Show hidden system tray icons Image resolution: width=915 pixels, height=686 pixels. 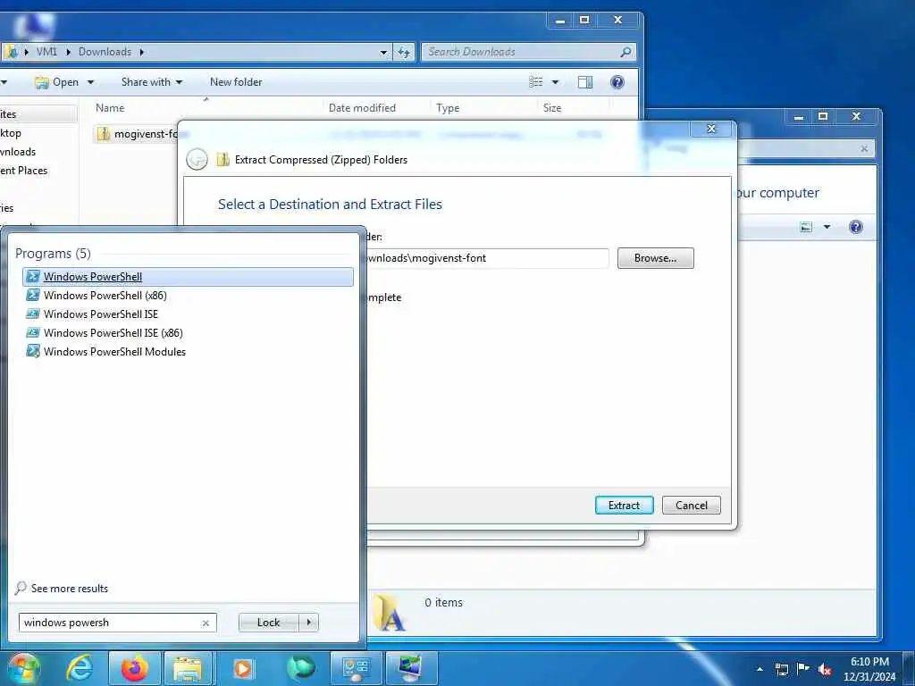(760, 669)
